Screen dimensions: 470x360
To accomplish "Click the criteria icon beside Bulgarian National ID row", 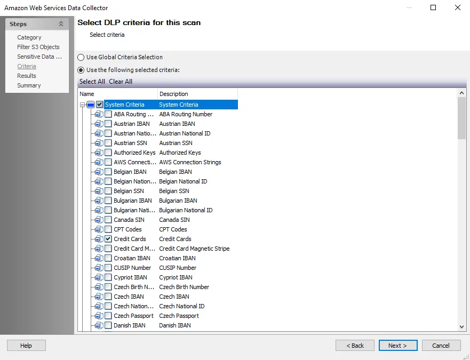I will tap(99, 210).
